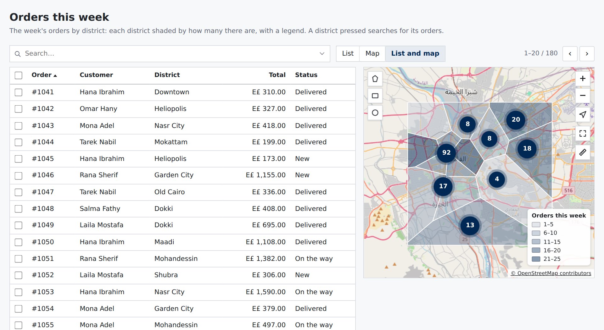Go to the next page of orders
This screenshot has width=604, height=330.
[587, 54]
